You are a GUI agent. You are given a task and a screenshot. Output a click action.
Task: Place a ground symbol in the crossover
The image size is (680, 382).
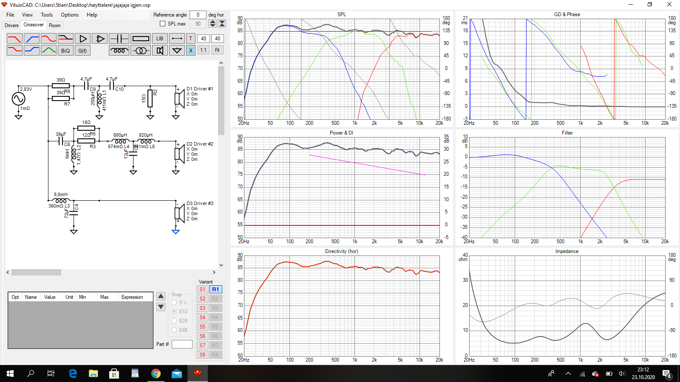pos(177,51)
